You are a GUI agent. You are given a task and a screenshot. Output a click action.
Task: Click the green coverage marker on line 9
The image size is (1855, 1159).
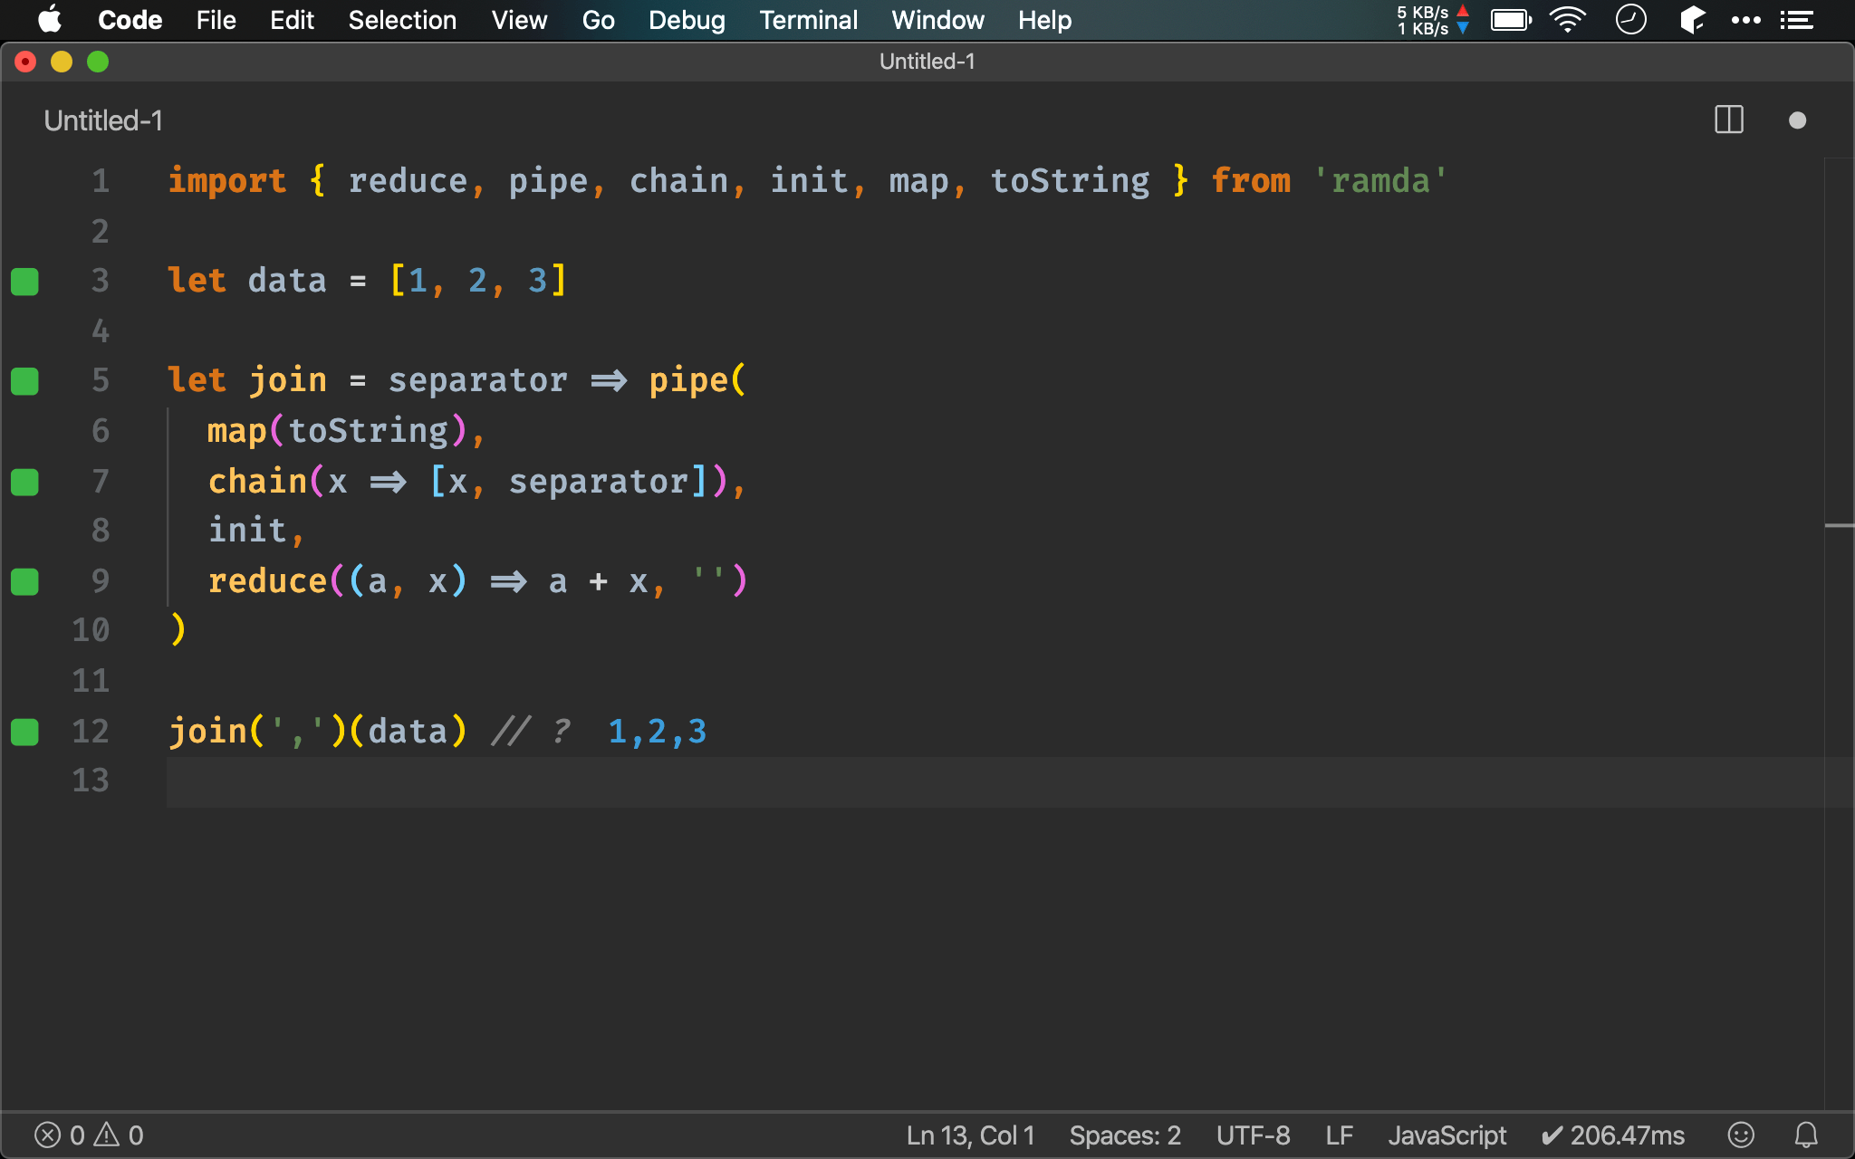click(x=24, y=581)
